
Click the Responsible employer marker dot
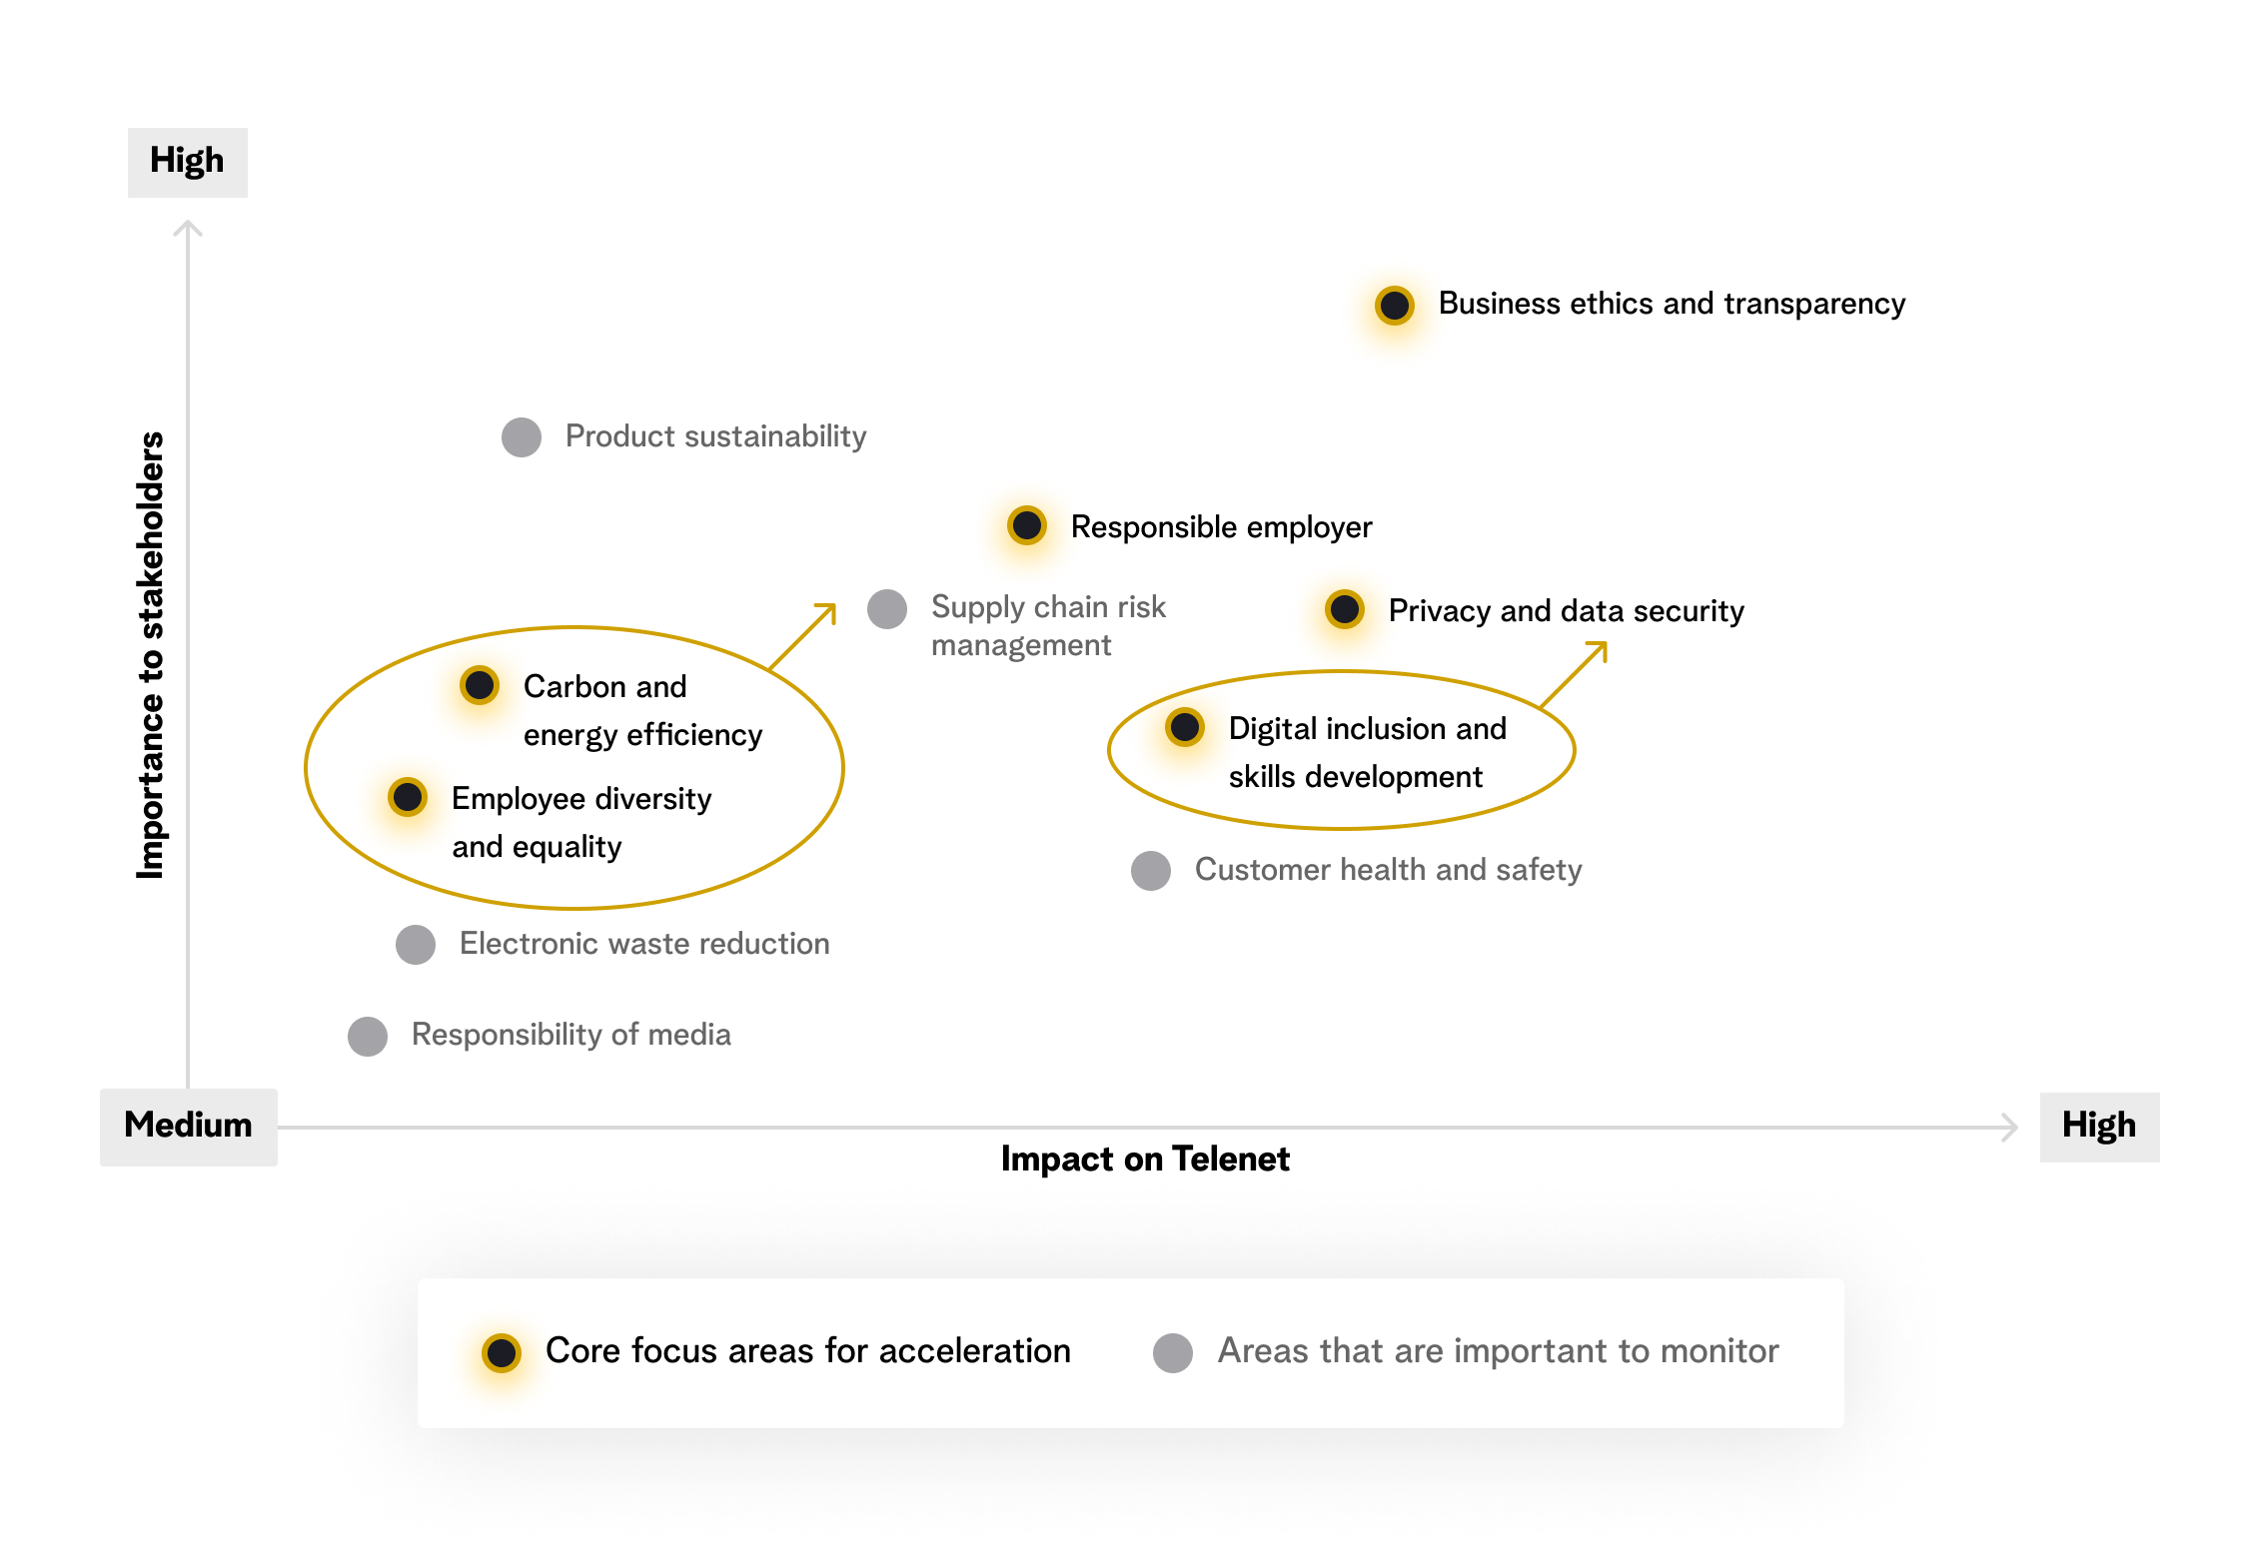1026,525
